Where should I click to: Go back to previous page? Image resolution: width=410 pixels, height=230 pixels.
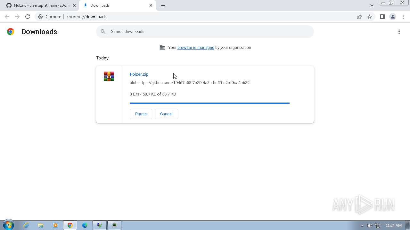point(7,17)
